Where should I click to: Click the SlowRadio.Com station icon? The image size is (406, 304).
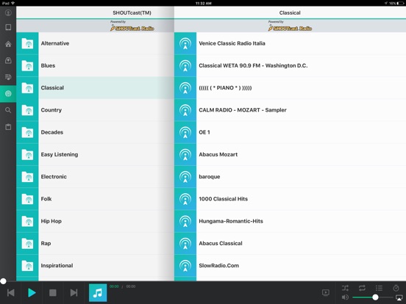coord(185,266)
